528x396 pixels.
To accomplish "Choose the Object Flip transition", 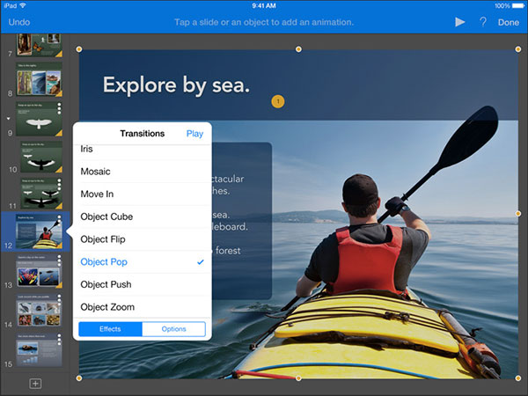I will (143, 239).
